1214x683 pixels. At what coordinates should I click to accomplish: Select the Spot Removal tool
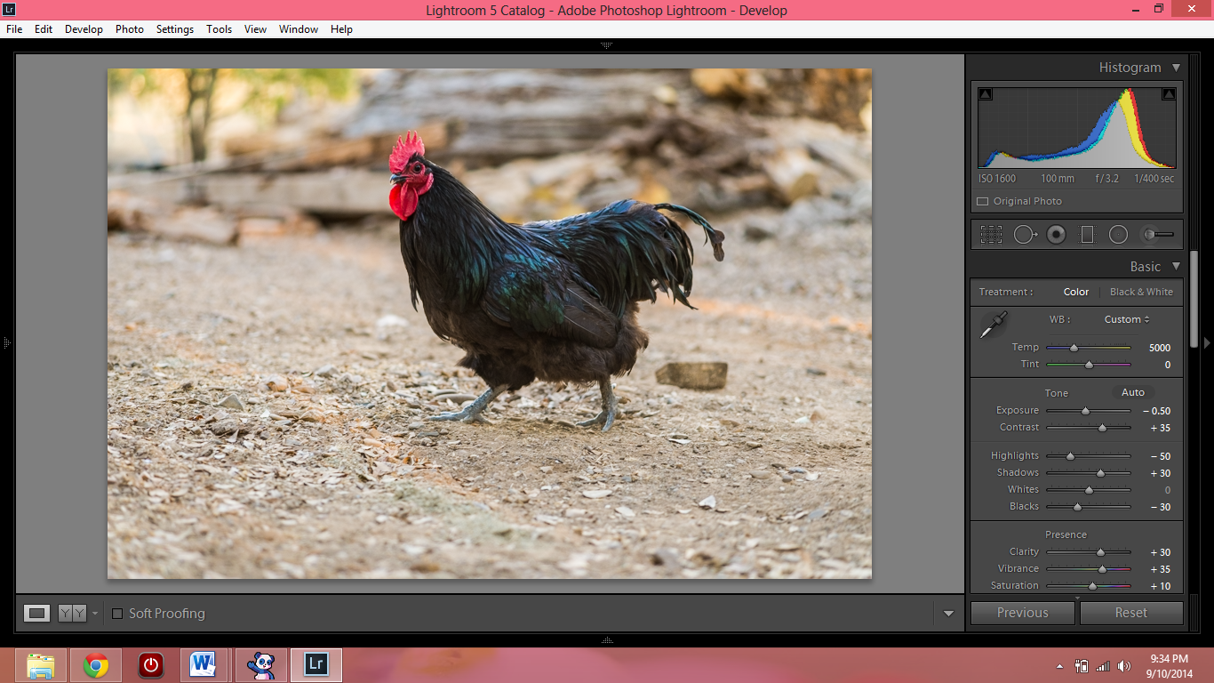point(1025,235)
